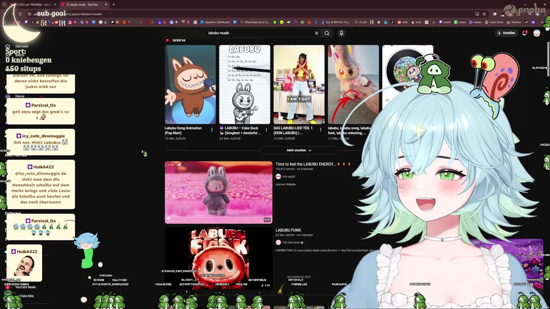The width and height of the screenshot is (550, 309).
Task: Open page scrollbar on right edge
Action: 548,60
